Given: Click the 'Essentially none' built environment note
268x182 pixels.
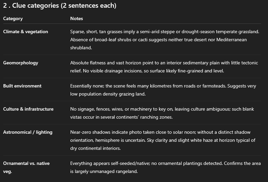Looking at the screenshot, I should click(163, 90).
